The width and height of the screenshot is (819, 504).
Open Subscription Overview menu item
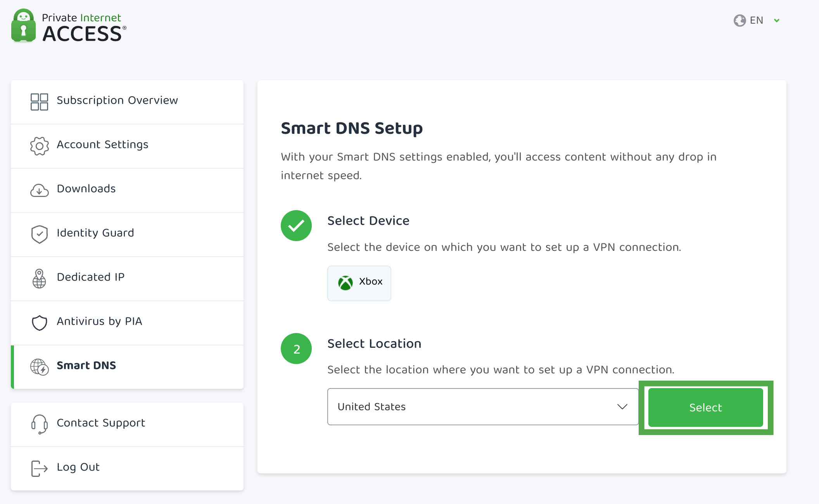click(127, 102)
